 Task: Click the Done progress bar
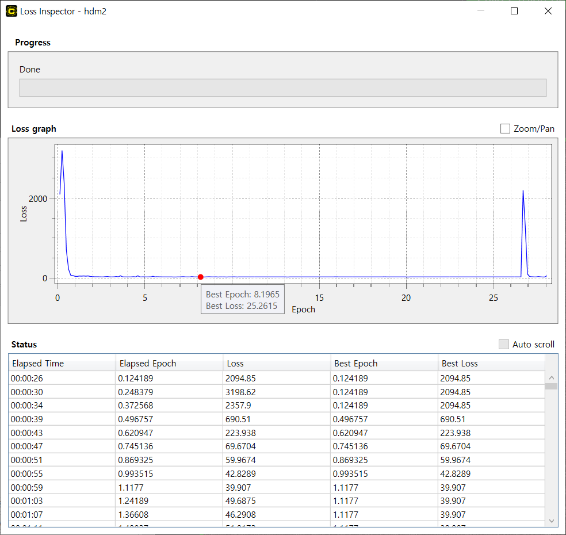pos(282,88)
